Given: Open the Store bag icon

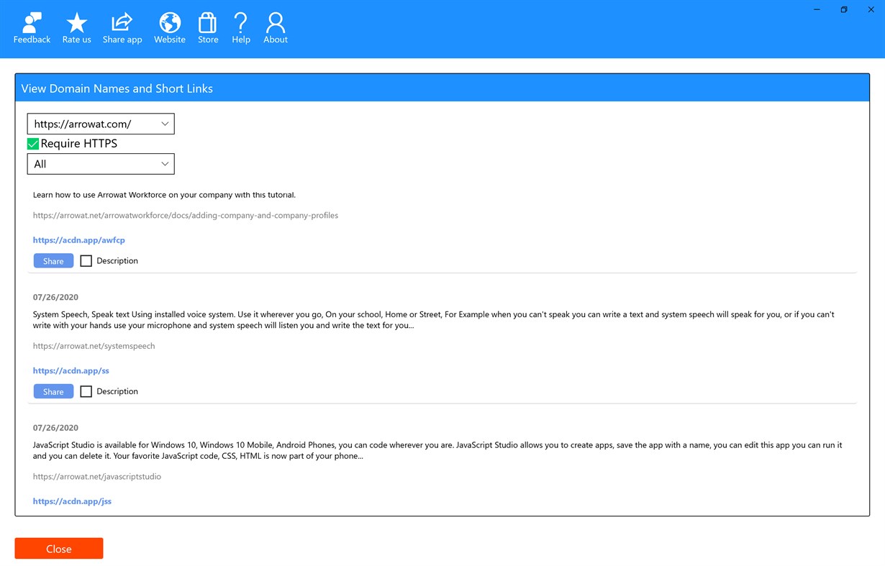Looking at the screenshot, I should (208, 29).
